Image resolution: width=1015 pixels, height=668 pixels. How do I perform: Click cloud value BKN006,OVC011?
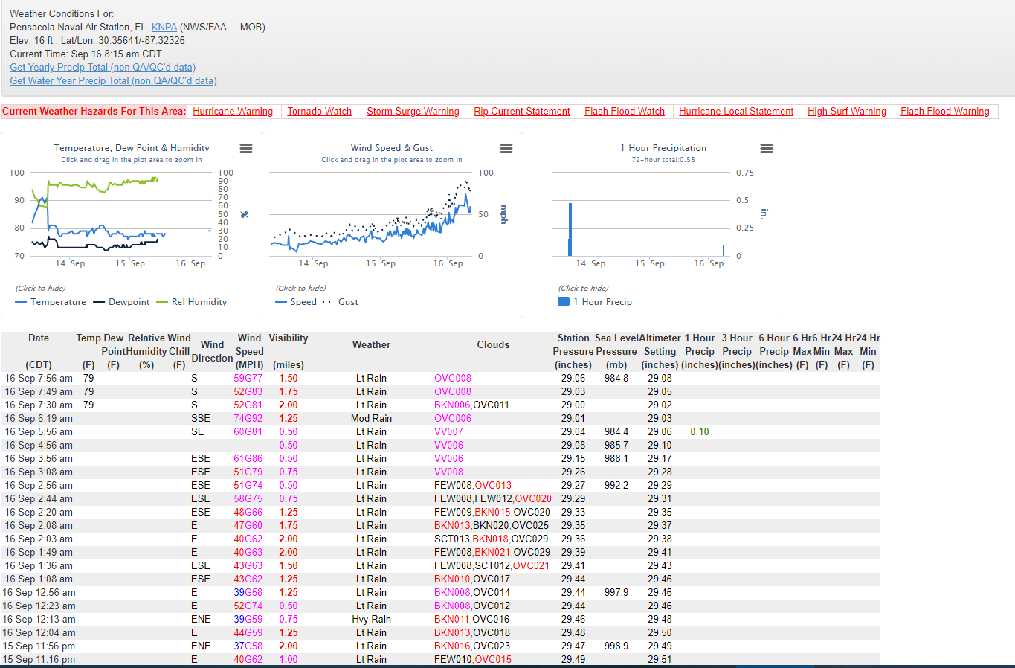point(471,405)
